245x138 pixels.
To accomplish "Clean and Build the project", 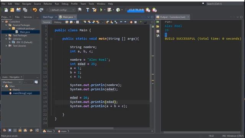I will 94,10.
